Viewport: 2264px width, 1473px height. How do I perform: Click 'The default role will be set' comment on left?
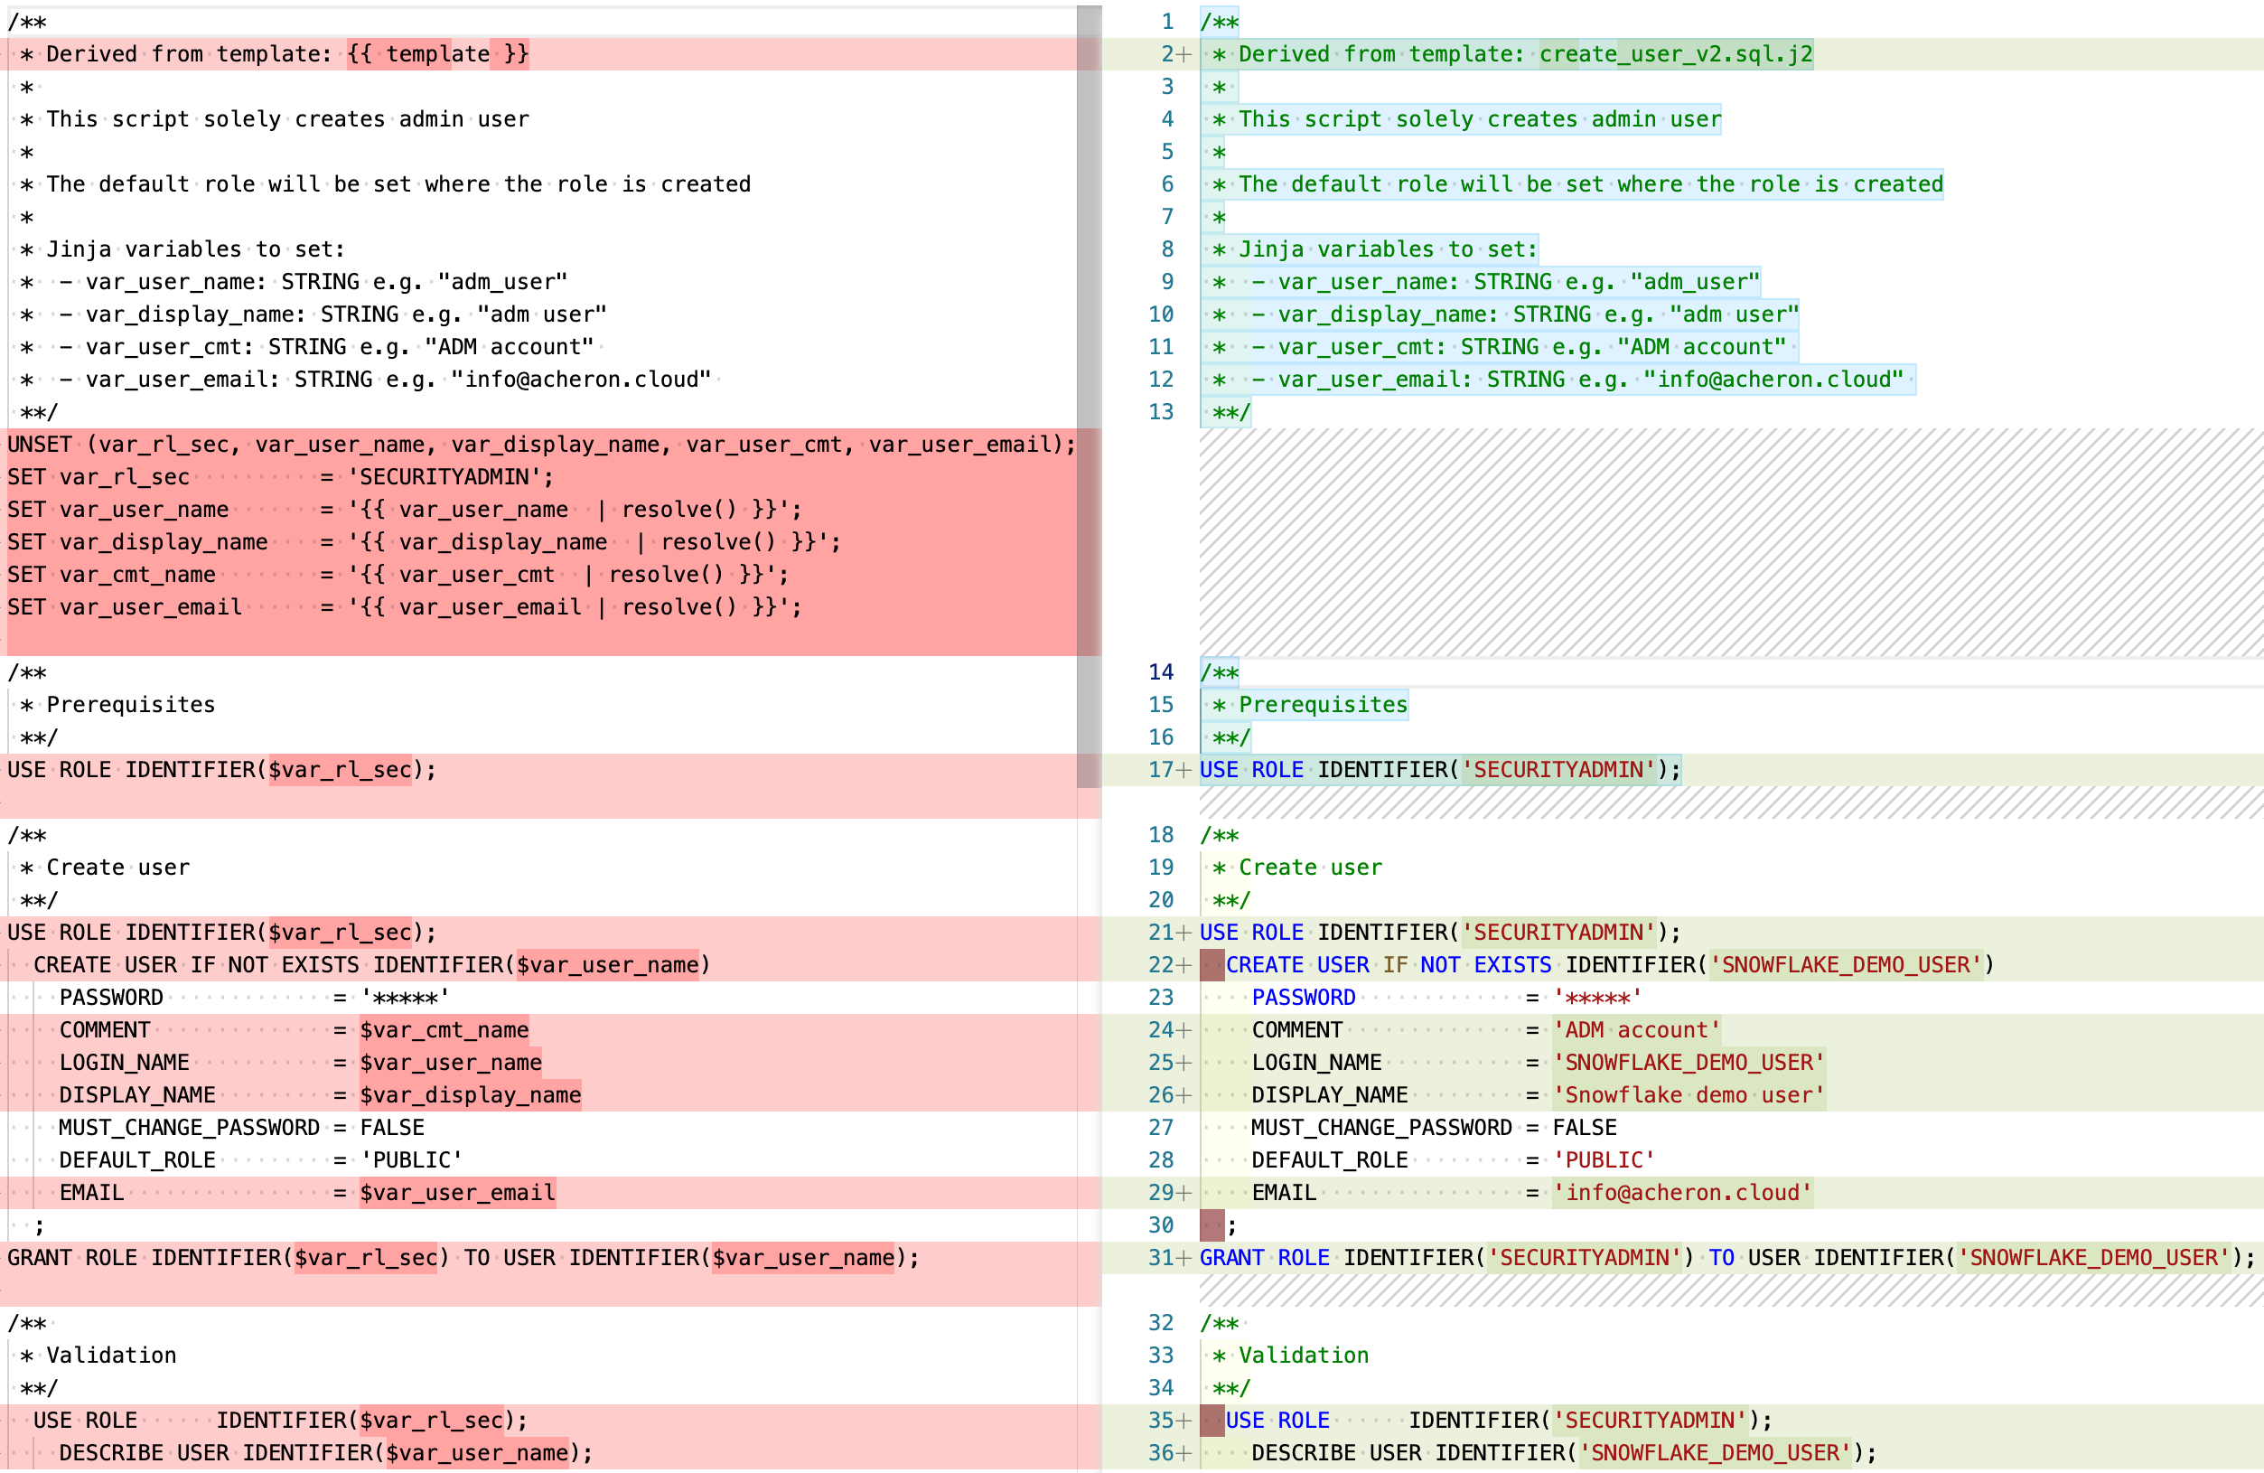pyautogui.click(x=398, y=184)
